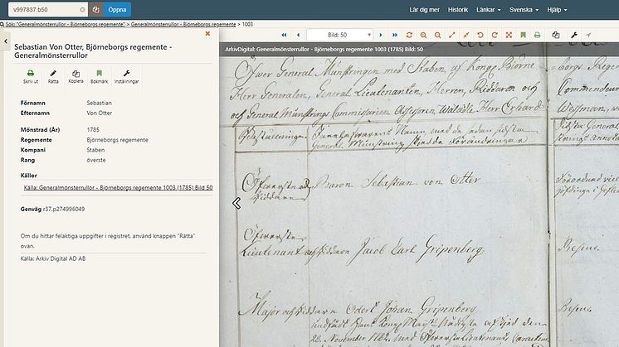Image resolution: width=619 pixels, height=347 pixels.
Task: Open the source link 'Källa: Generalmönsterrullor - Björneborgs regemente 1003'
Action: 118,187
